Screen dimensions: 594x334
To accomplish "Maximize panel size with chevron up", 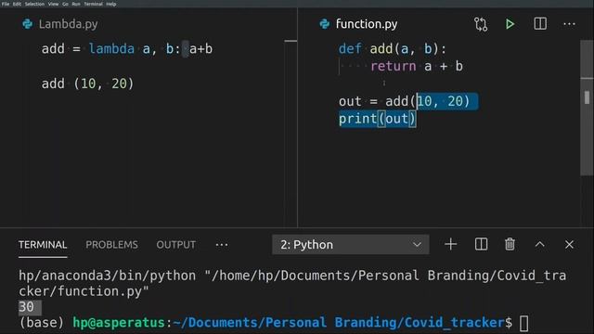I will (x=540, y=245).
